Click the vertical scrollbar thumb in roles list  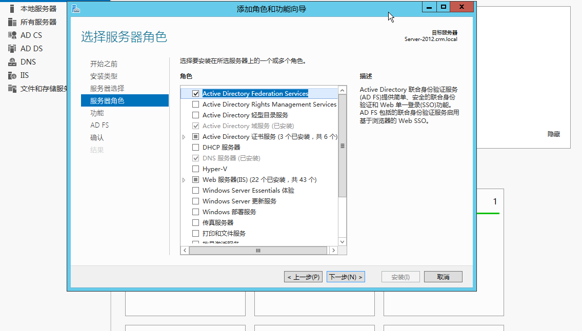tap(343, 146)
